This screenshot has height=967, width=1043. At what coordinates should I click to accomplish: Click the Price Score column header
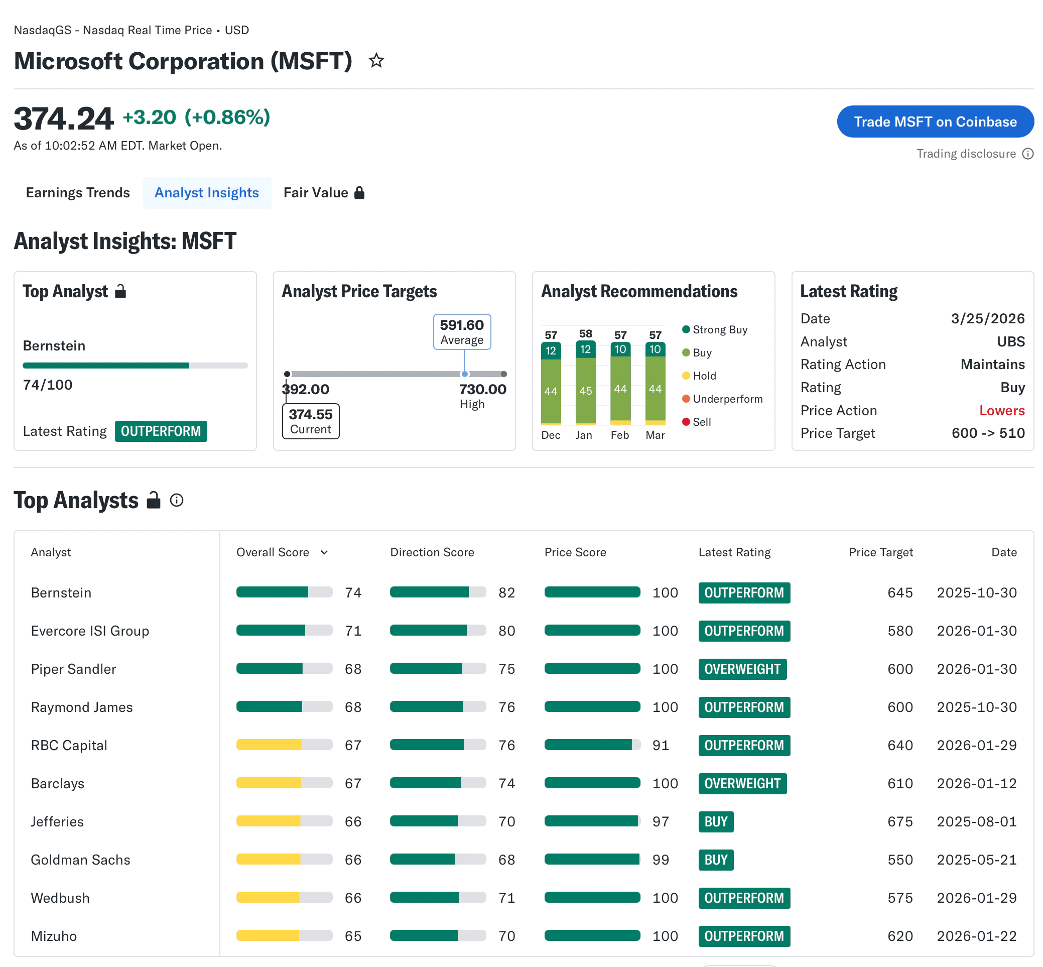574,553
